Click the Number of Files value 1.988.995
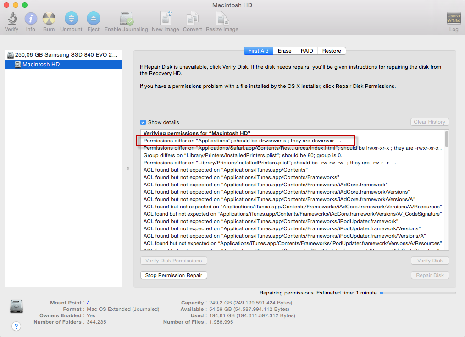Image resolution: width=465 pixels, height=337 pixels. pyautogui.click(x=221, y=322)
